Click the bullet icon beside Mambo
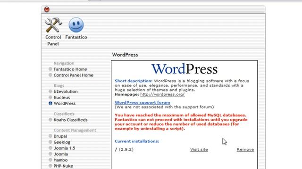Screen dimensions: 302x169 pos(50,160)
